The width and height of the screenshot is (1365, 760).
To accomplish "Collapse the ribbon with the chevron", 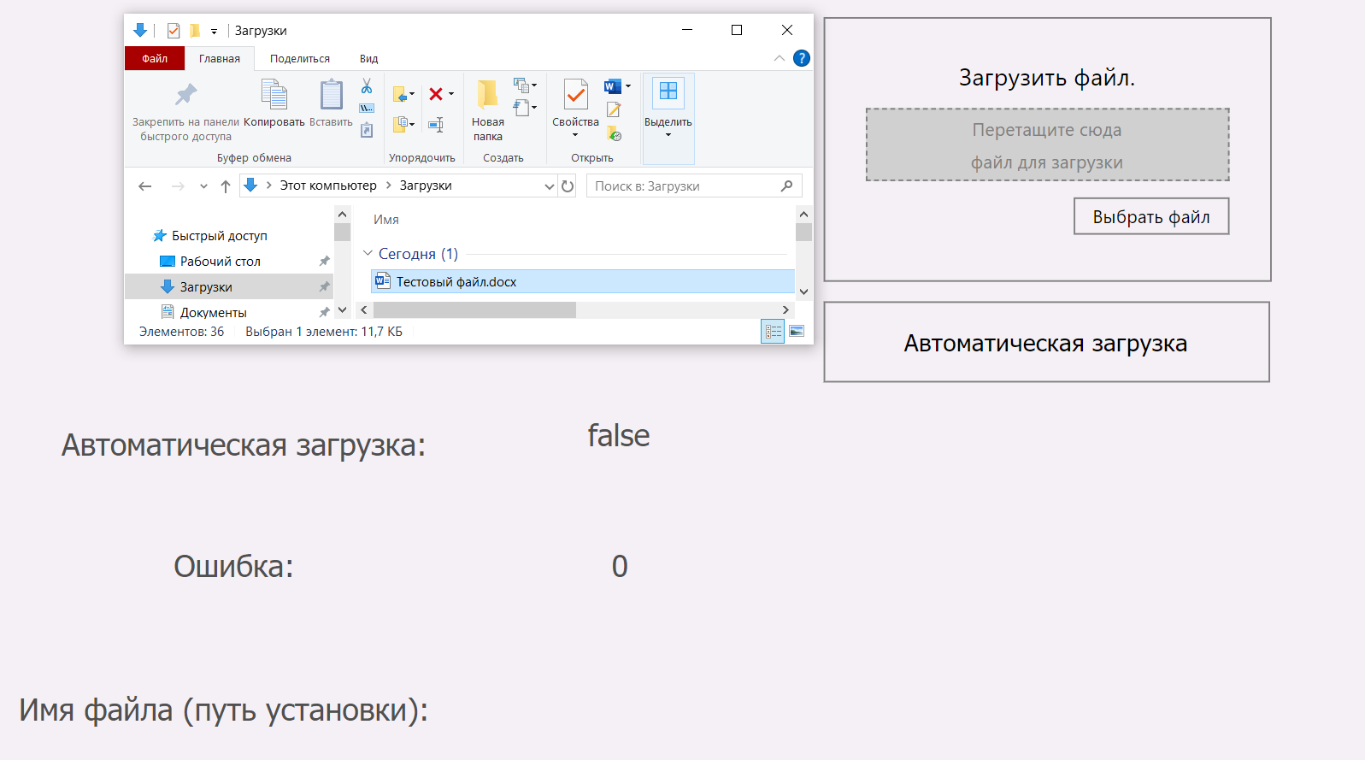I will coord(779,58).
